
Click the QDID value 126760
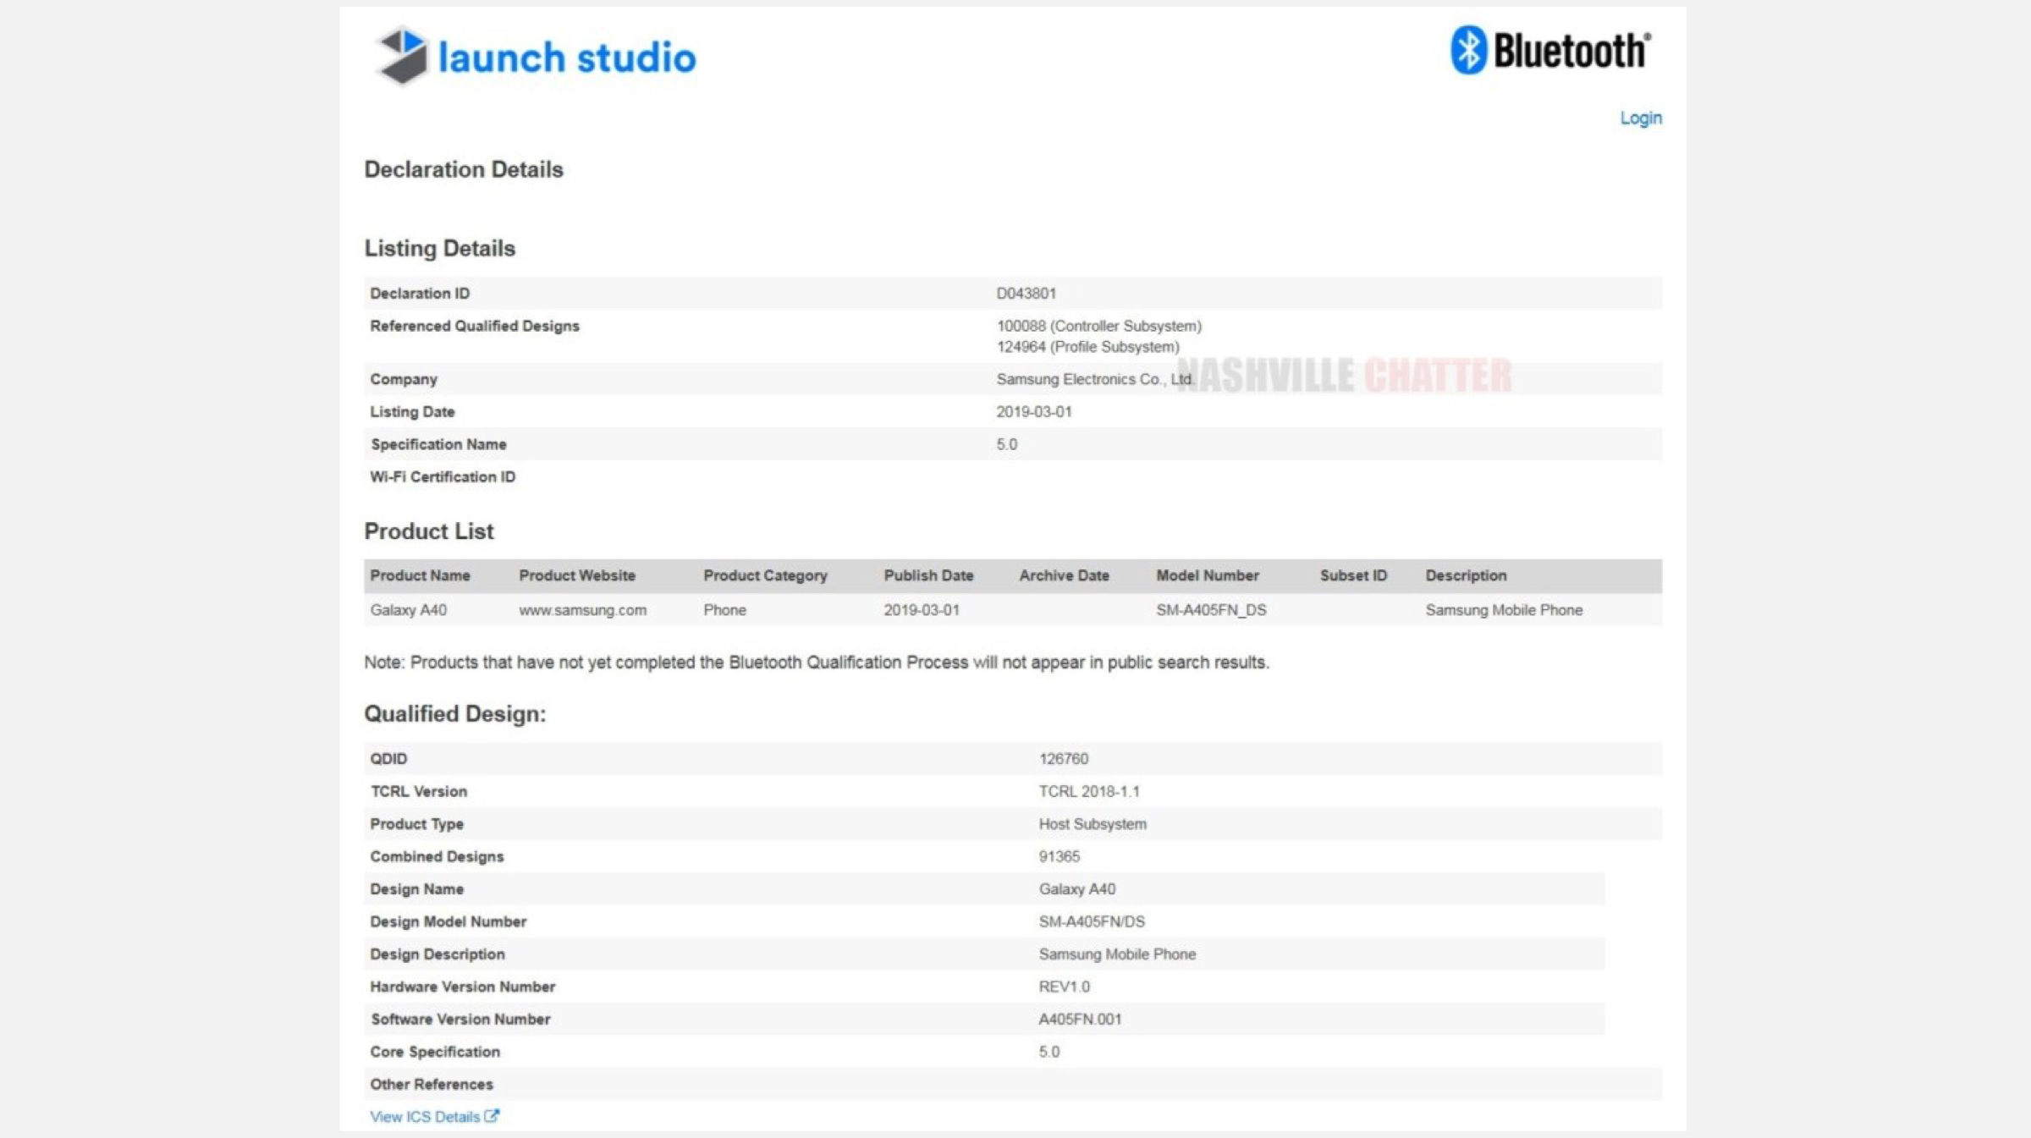click(x=1063, y=759)
